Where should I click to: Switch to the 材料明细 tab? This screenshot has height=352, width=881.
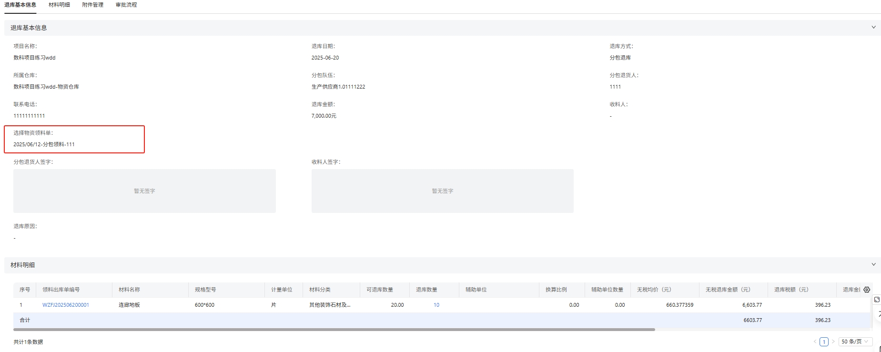coord(59,5)
